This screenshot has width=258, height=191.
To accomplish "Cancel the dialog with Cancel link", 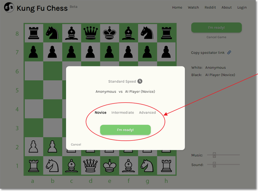I will (76, 144).
